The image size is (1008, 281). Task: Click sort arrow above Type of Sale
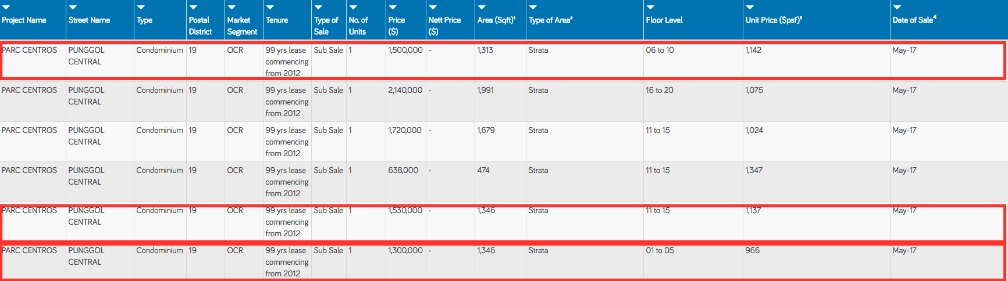coord(318,8)
